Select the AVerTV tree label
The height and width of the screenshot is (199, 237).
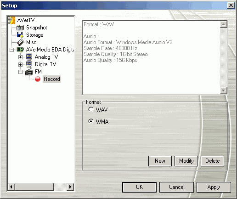point(26,20)
